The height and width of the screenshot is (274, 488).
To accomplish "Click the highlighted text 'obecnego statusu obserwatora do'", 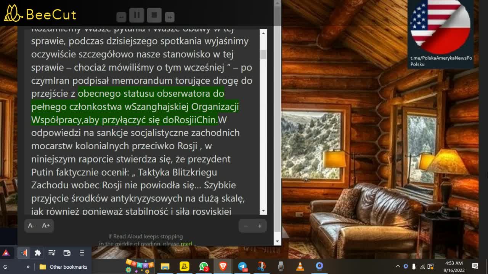I will (151, 93).
